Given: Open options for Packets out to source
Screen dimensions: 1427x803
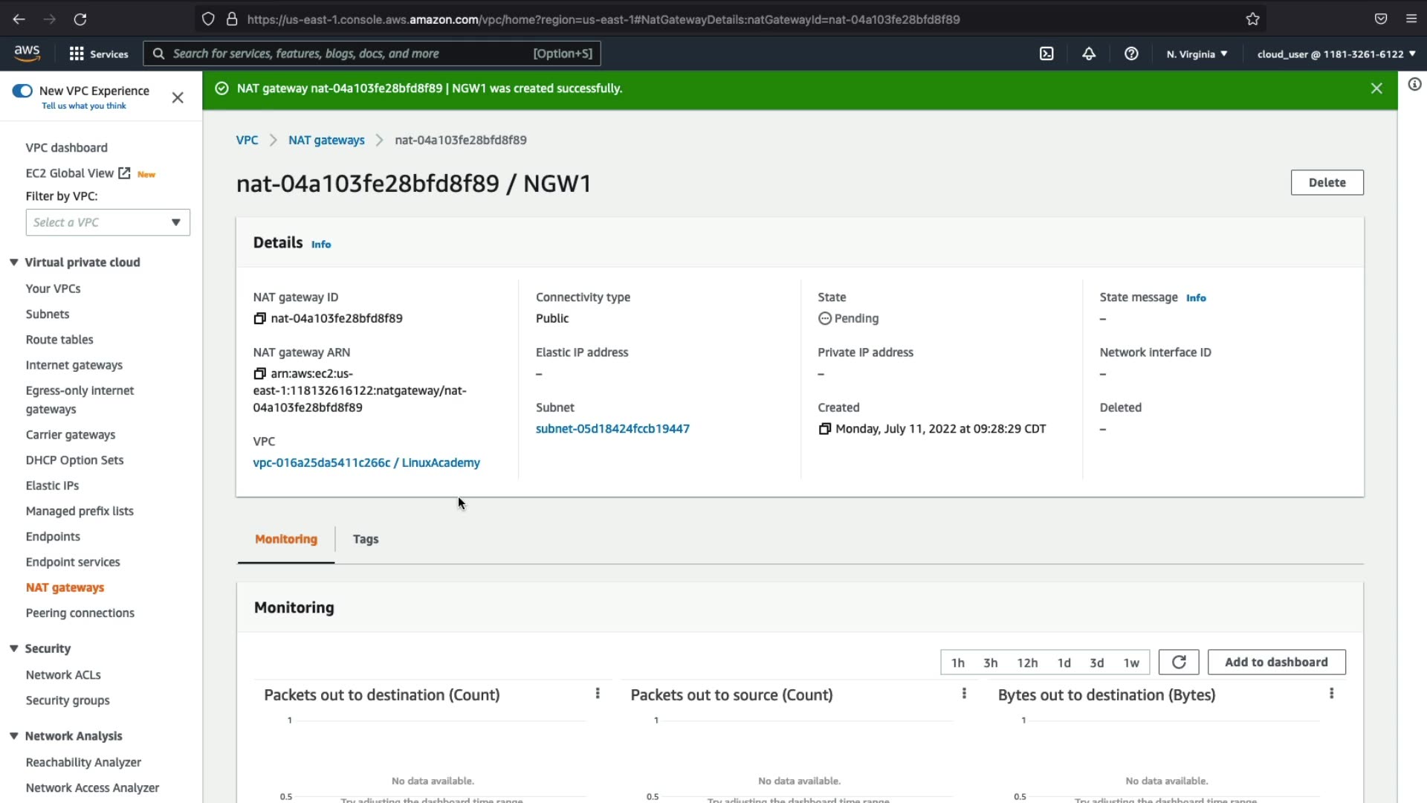Looking at the screenshot, I should coord(964,694).
